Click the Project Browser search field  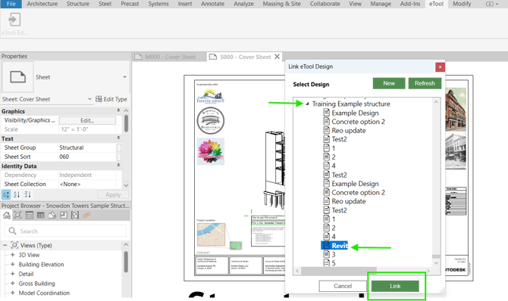(65, 231)
